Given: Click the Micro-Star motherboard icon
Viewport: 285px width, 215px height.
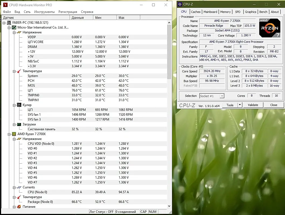Looking at the screenshot, I should click(14, 27).
